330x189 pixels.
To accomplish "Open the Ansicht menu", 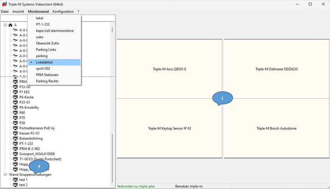I will pos(18,12).
